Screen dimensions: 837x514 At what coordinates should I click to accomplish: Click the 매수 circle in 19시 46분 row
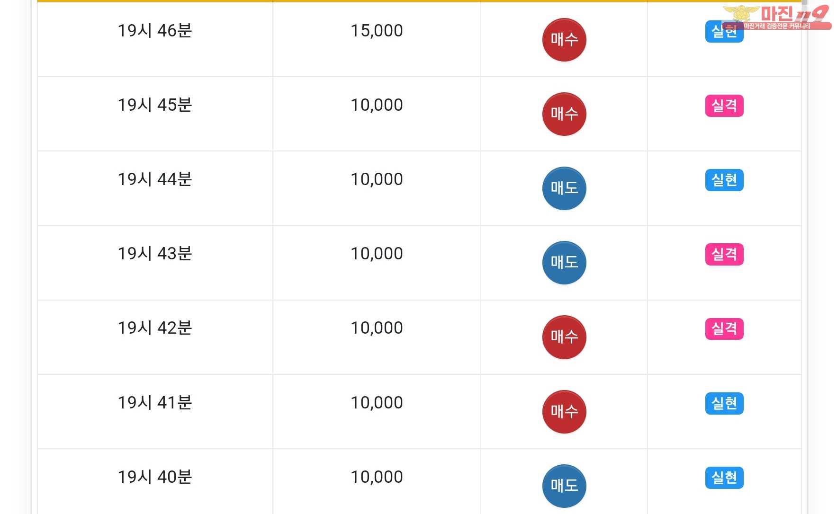(x=564, y=40)
